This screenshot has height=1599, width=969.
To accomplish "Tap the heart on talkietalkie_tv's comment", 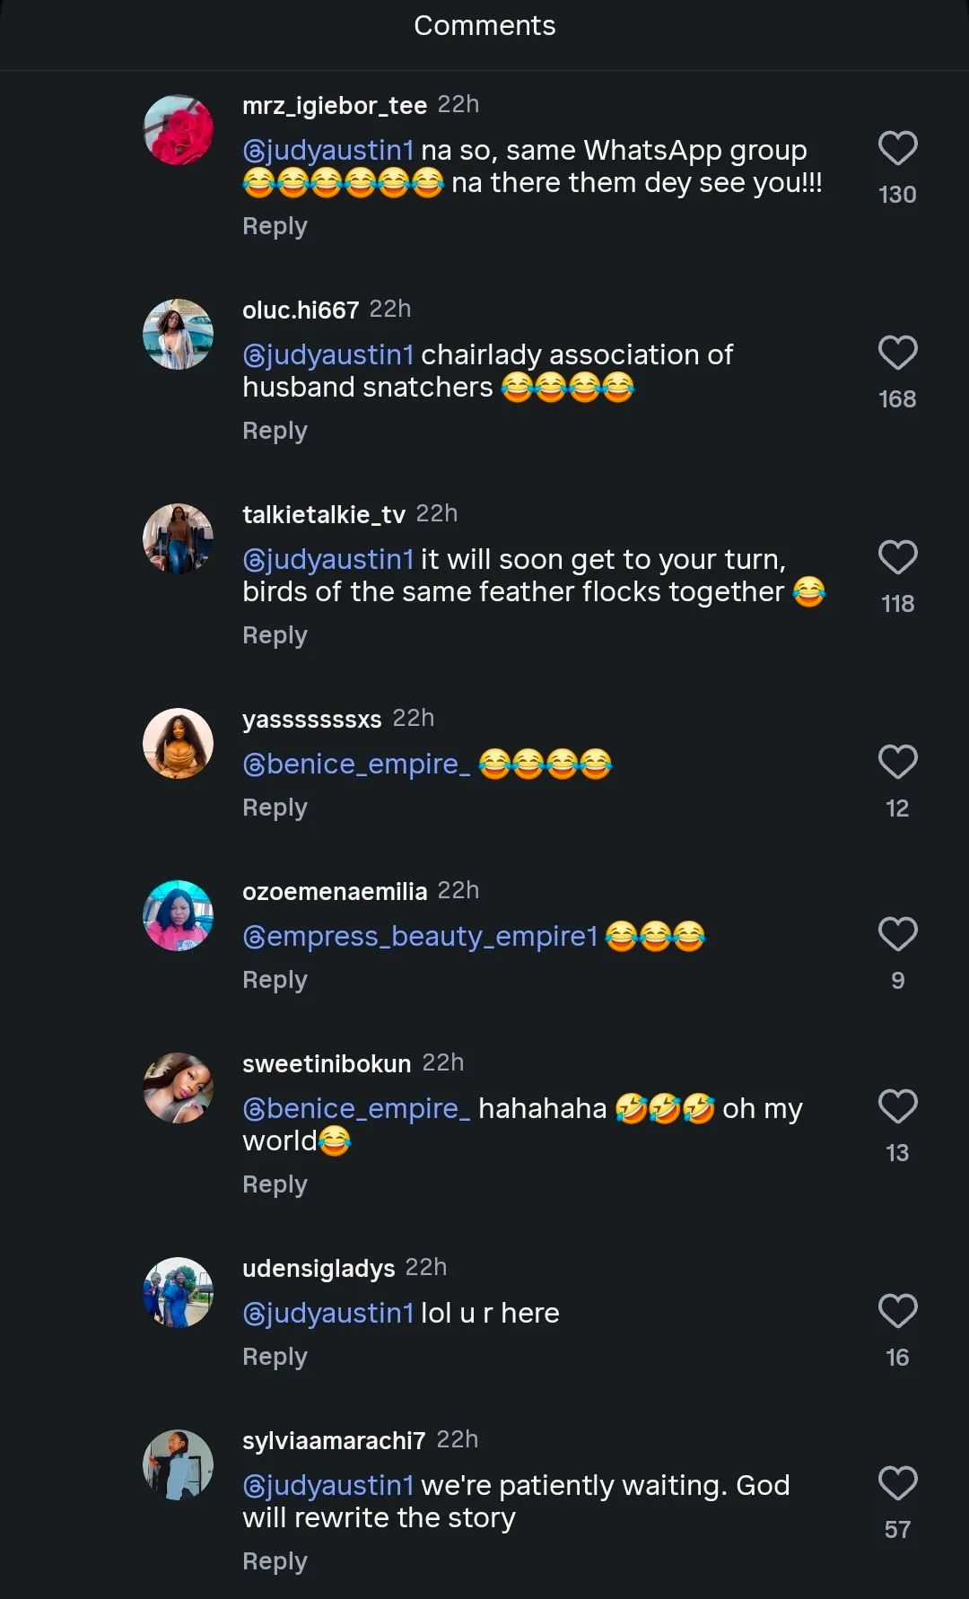I will coord(897,557).
